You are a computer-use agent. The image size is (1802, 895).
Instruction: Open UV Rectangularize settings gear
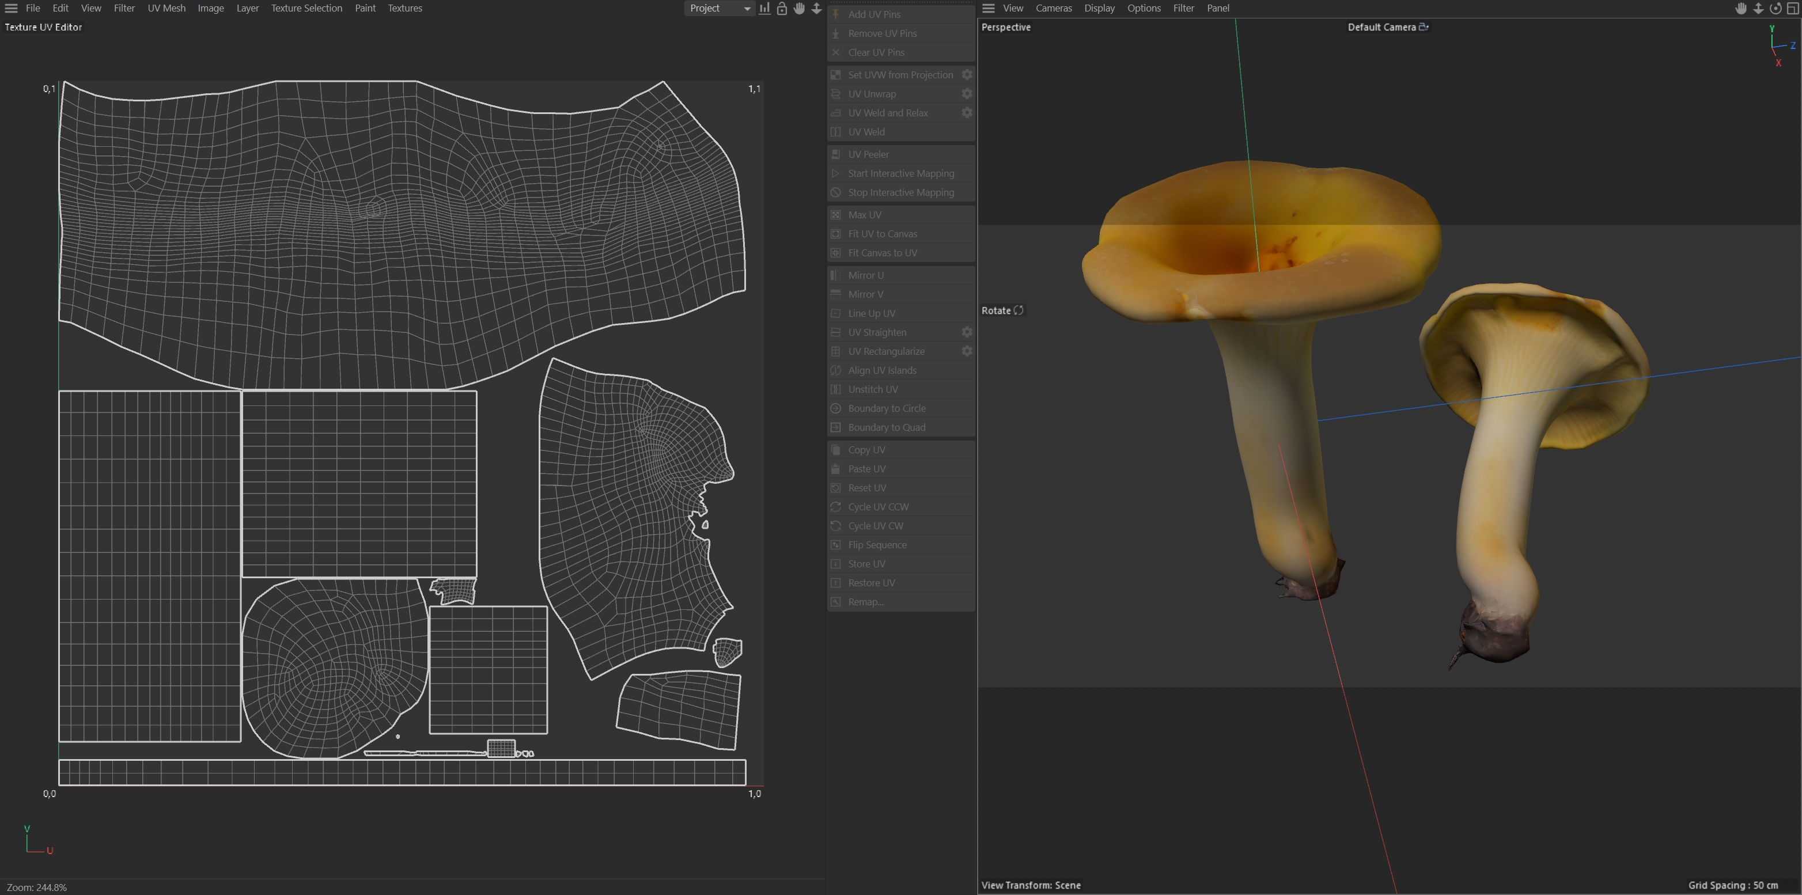[x=967, y=351]
